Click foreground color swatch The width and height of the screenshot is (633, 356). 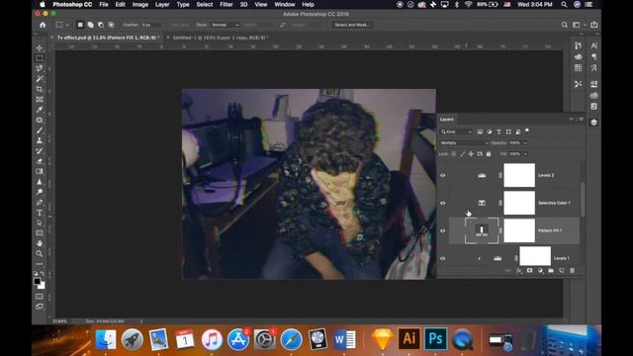tap(37, 281)
